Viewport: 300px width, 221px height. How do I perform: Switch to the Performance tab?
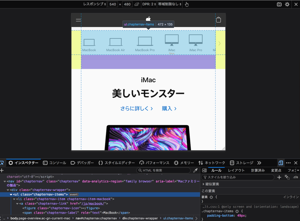point(154,163)
